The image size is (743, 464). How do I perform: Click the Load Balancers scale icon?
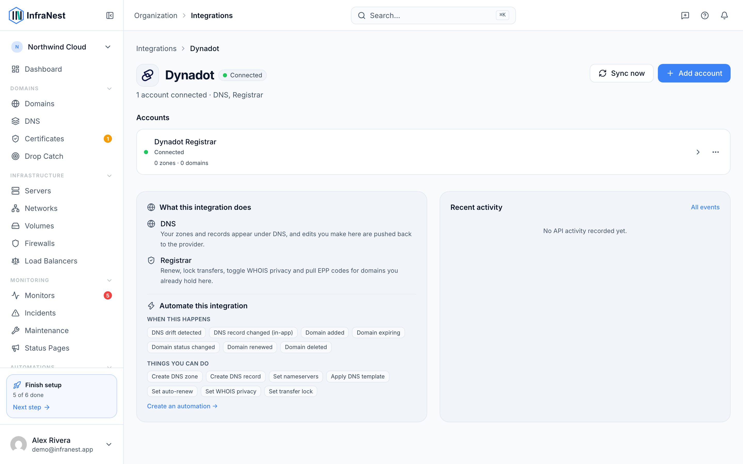15,261
